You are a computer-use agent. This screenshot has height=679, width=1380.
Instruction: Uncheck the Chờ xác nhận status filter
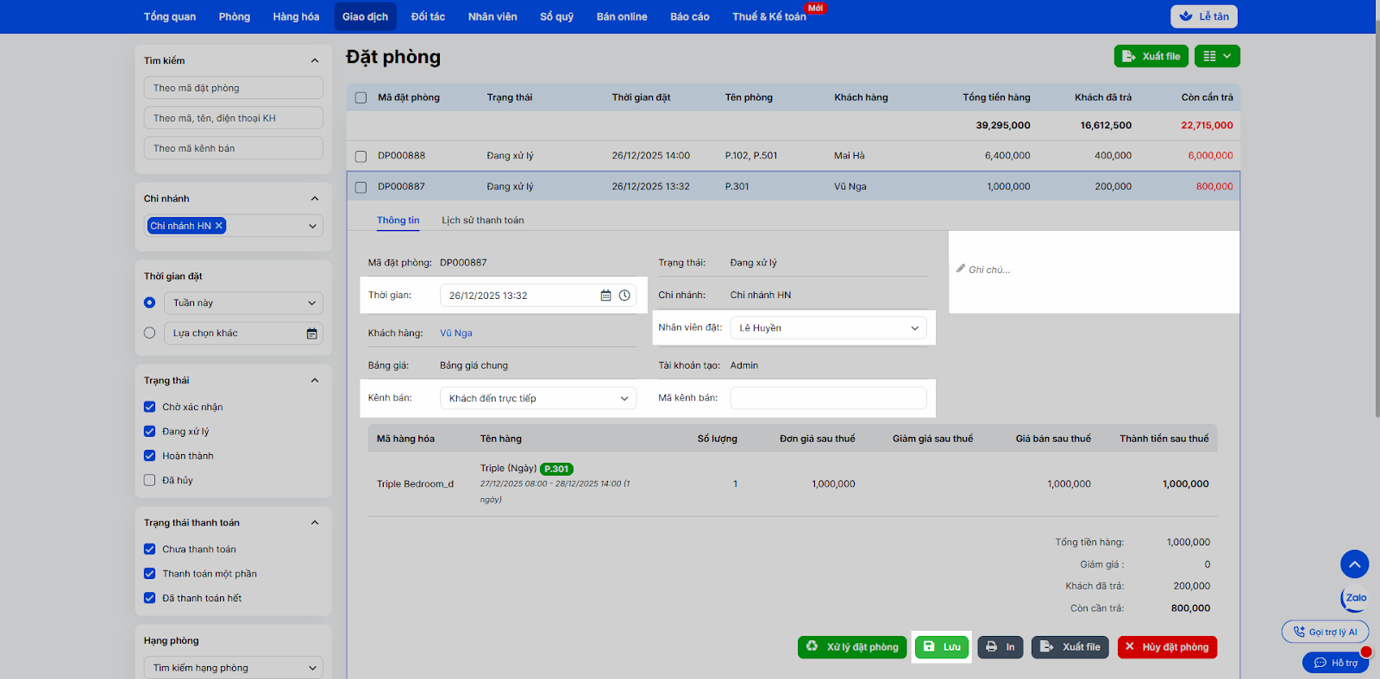(149, 407)
